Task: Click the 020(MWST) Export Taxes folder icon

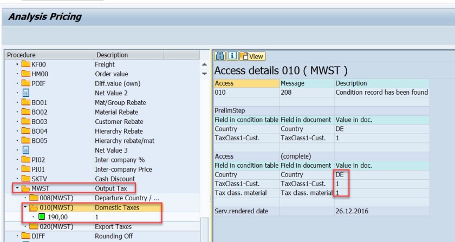Action: point(34,226)
